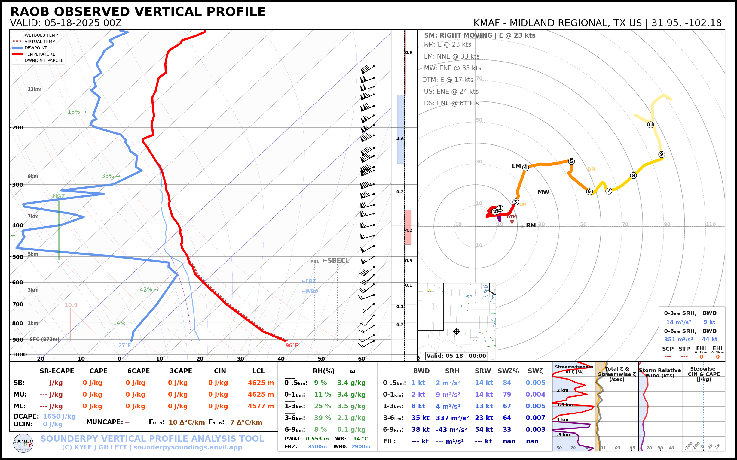Click the station crosshair on the map inset

pyautogui.click(x=457, y=331)
